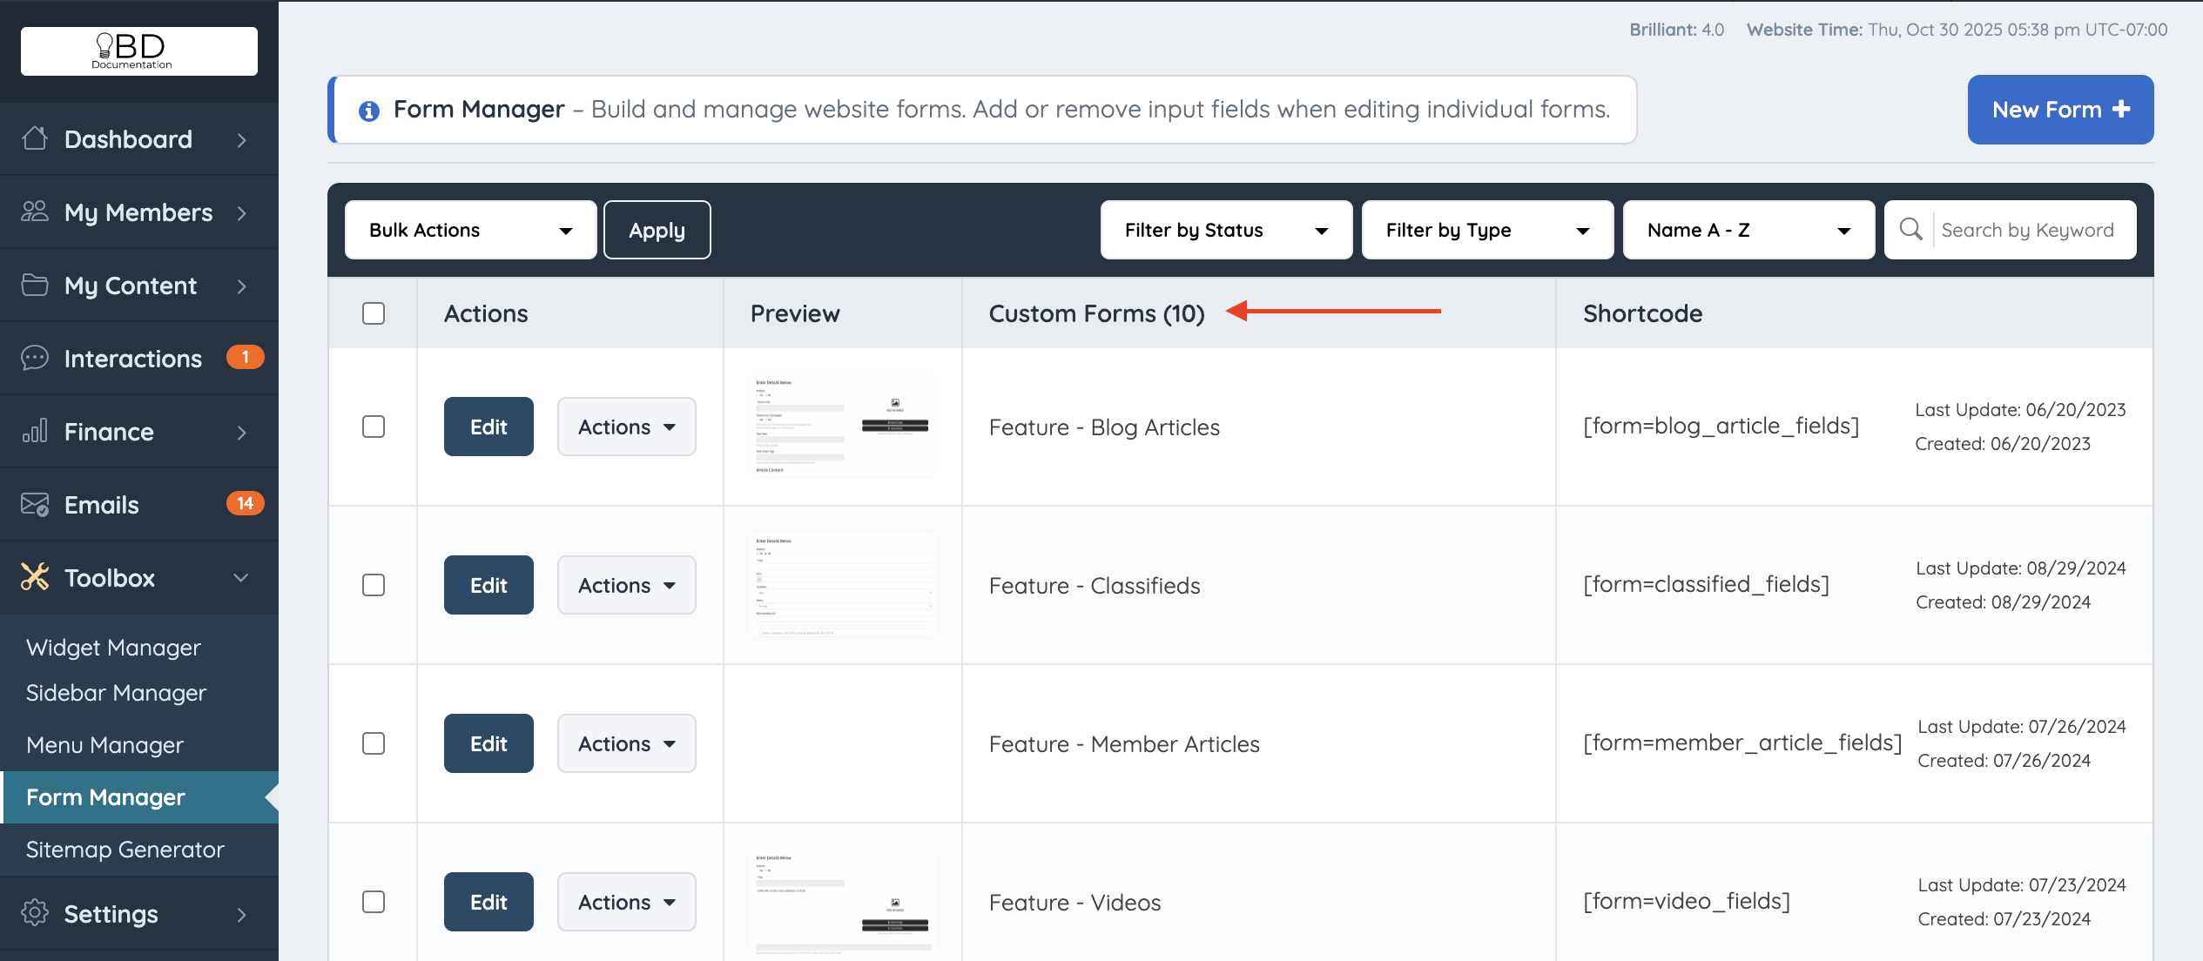Click the Toolbox tools icon

coord(35,577)
